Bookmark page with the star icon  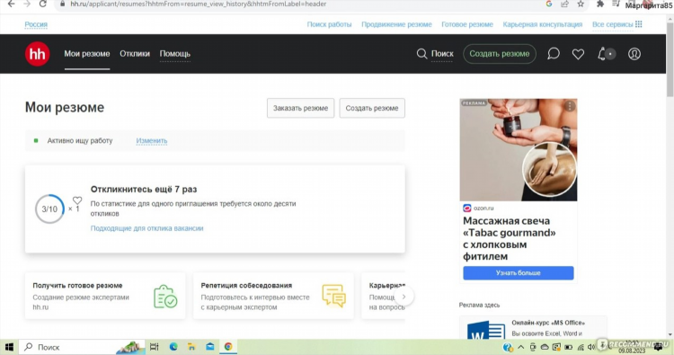(x=581, y=4)
